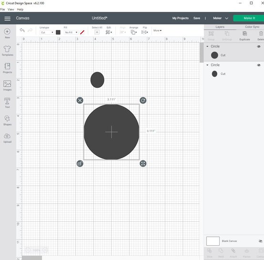
Task: Select the Text tool
Action: point(7,103)
